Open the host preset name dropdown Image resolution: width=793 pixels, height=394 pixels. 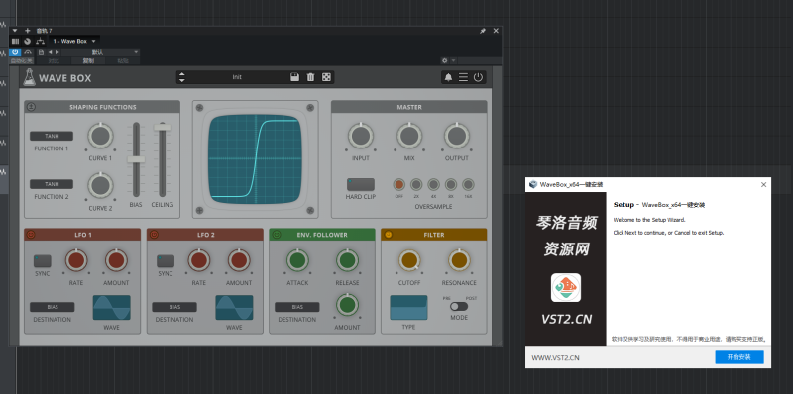(100, 52)
